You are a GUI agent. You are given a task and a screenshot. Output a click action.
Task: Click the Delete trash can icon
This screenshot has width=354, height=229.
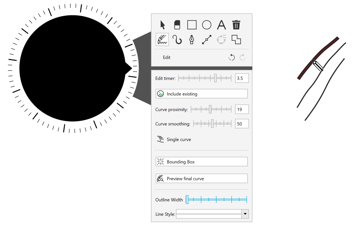236,25
